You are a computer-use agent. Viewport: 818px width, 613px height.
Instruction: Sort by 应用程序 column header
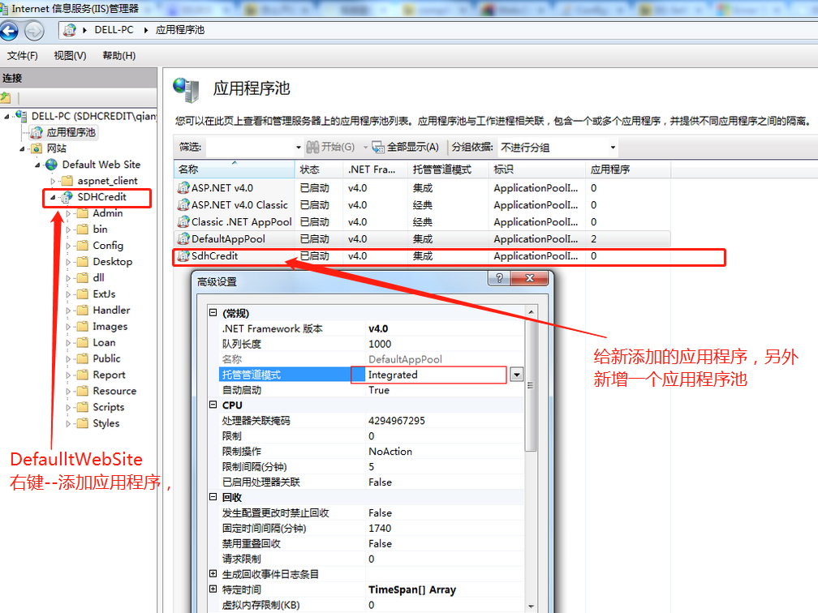coord(628,169)
